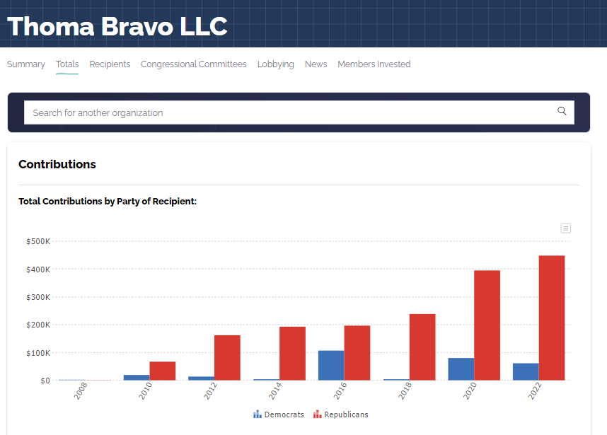This screenshot has width=607, height=435.
Task: Click the 2020 Democrats blue bar
Action: [x=461, y=369]
